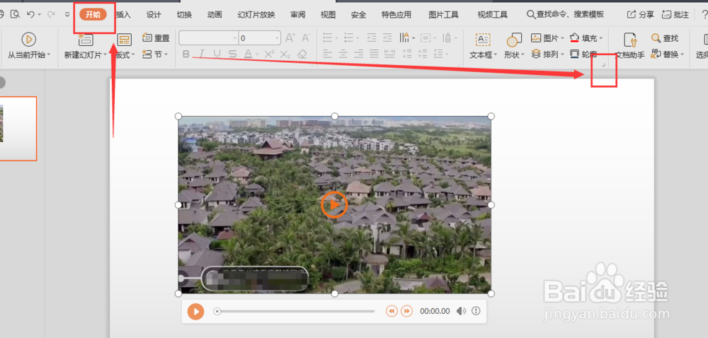Viewport: 708px width, 338px height.
Task: Open the text direction dropdown
Action: (x=407, y=38)
